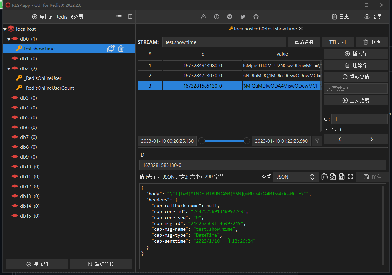
Task: Select stream row 1673284943980-0
Action: (x=230, y=66)
